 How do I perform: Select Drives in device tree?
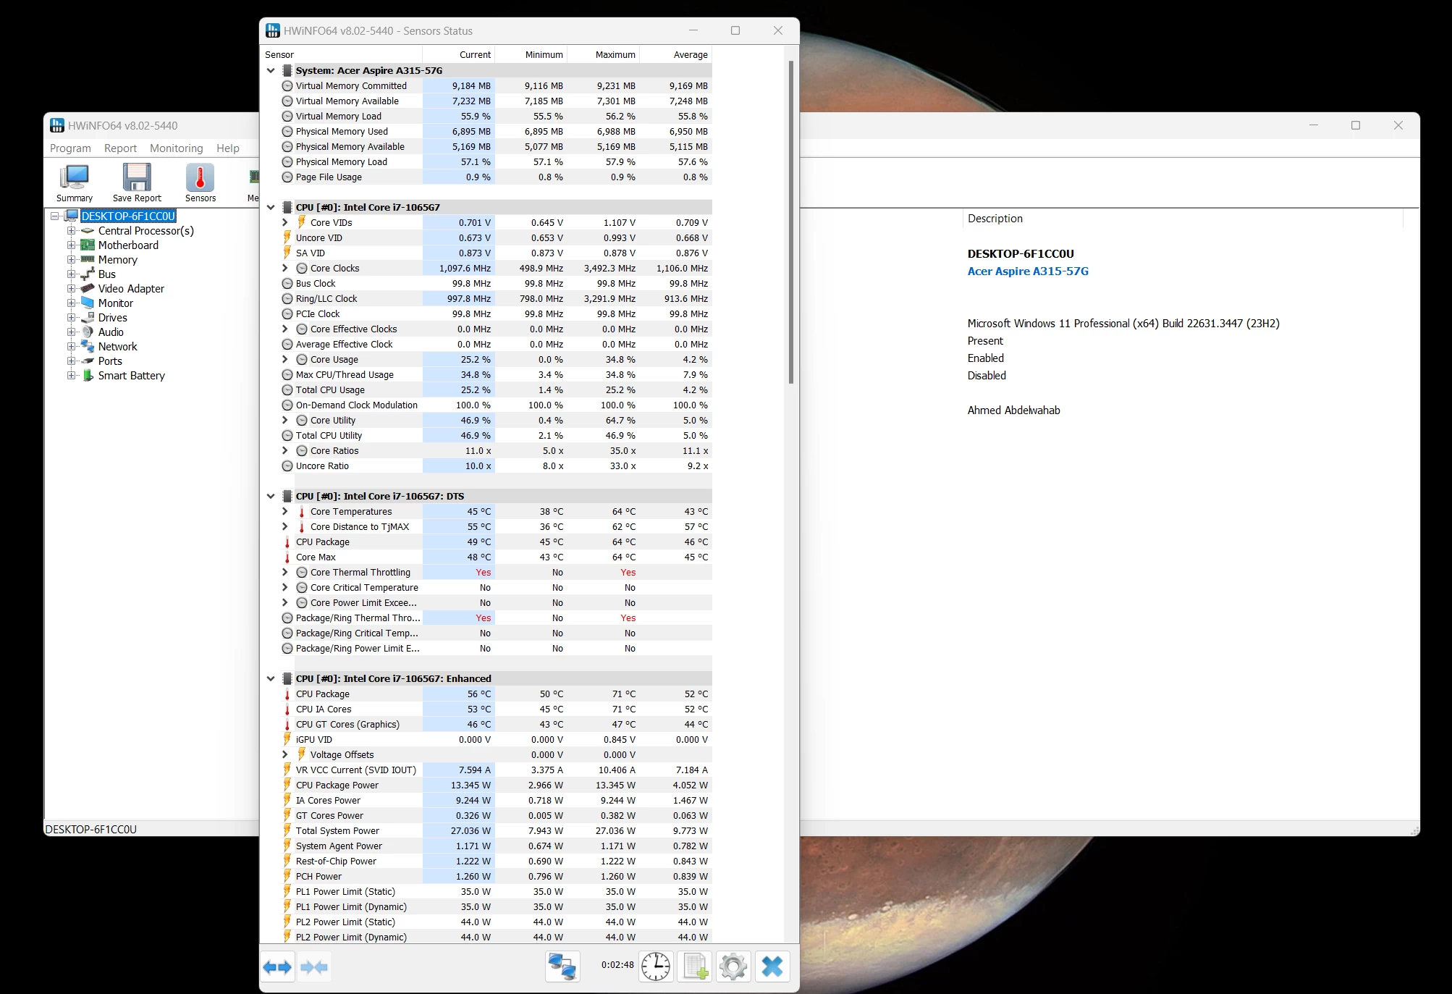(112, 318)
